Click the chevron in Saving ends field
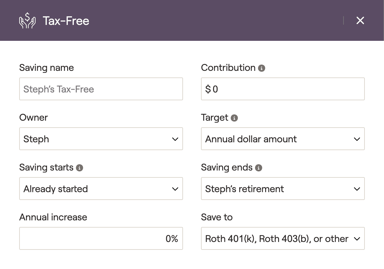 tap(357, 189)
